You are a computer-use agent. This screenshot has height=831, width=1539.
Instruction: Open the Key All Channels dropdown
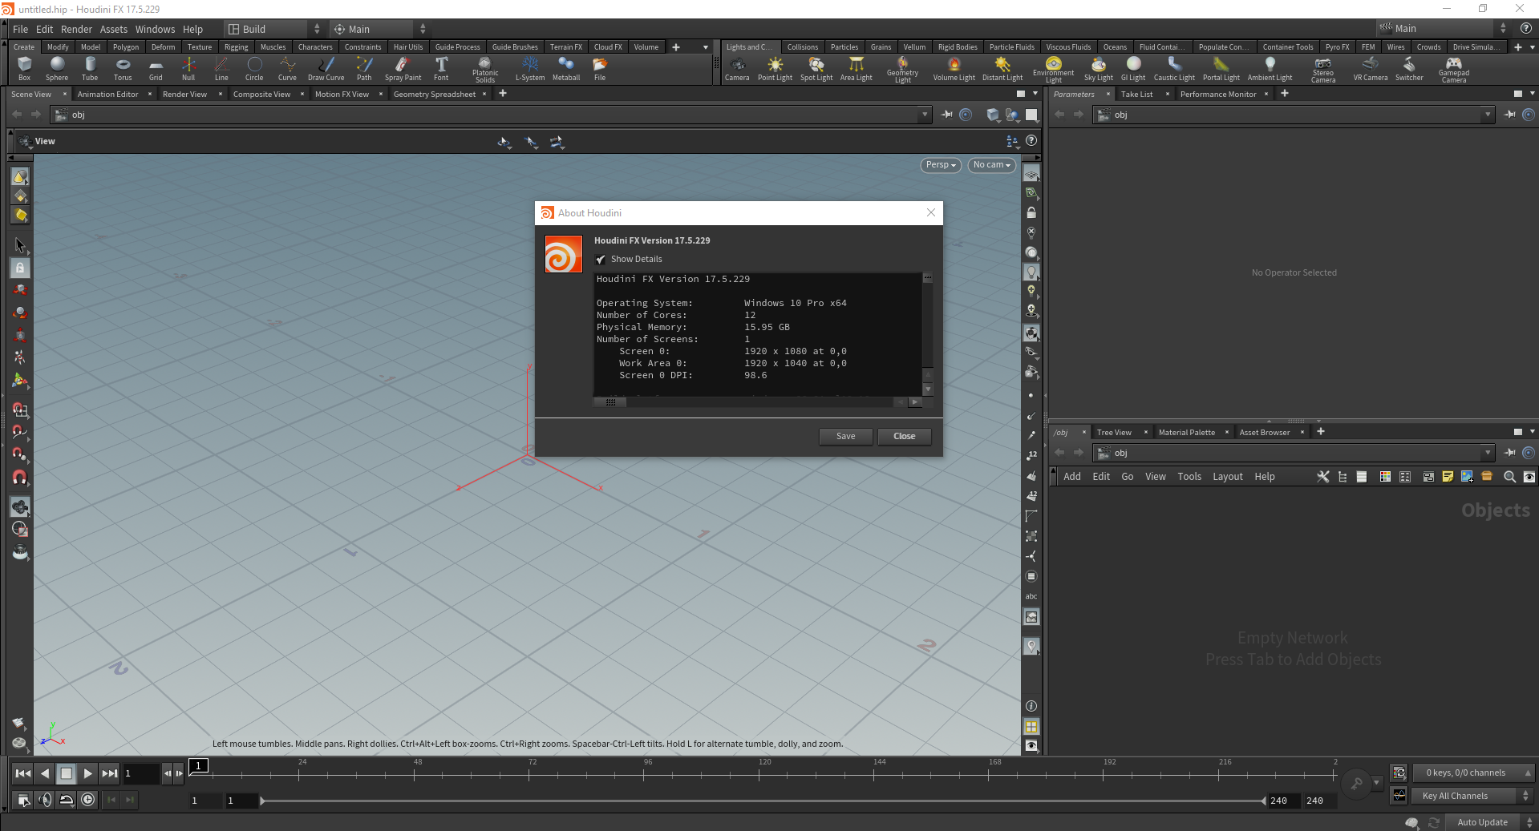click(x=1472, y=796)
